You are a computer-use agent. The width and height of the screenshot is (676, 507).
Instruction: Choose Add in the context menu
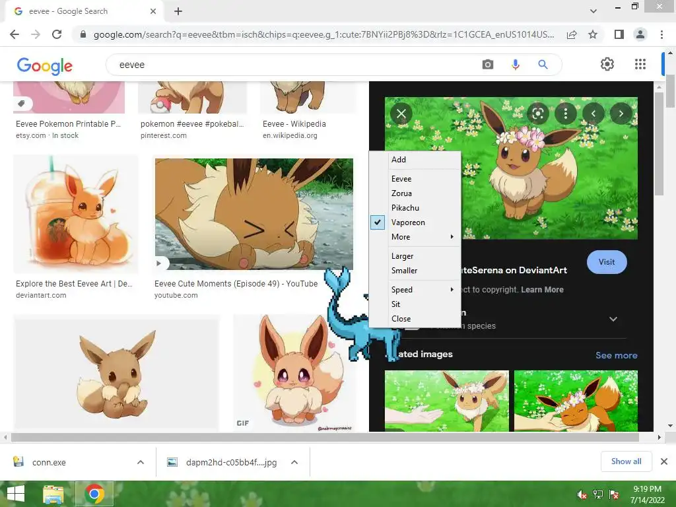(x=415, y=160)
